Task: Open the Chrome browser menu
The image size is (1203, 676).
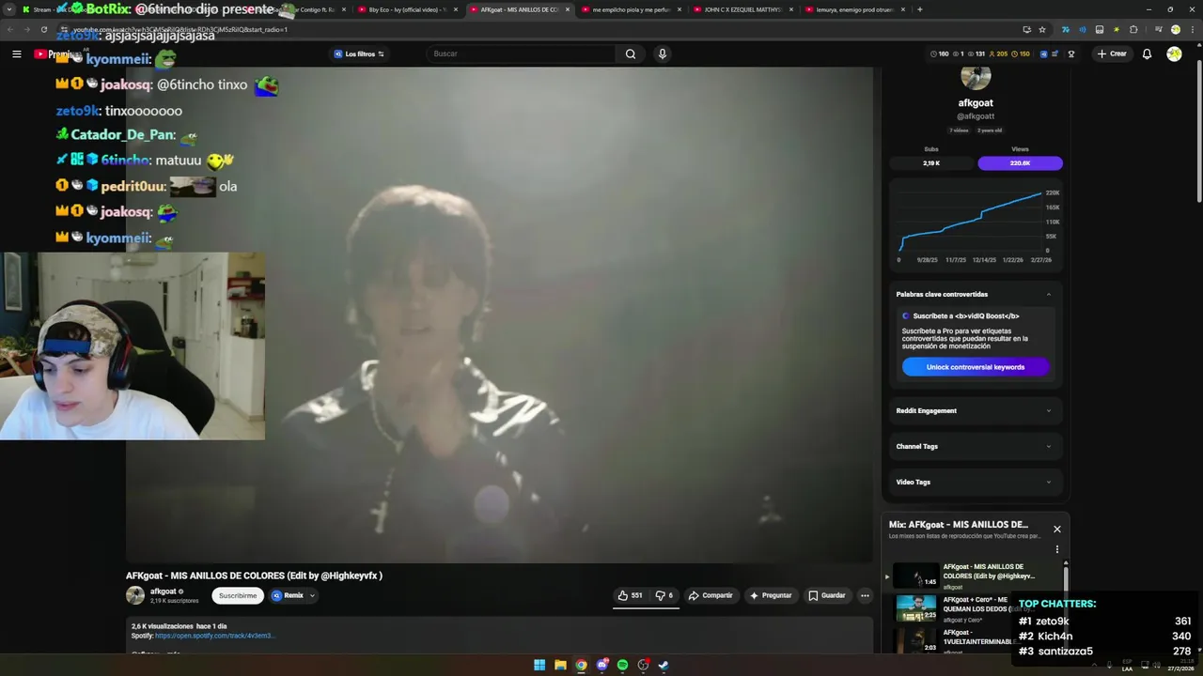Action: pos(1191,29)
